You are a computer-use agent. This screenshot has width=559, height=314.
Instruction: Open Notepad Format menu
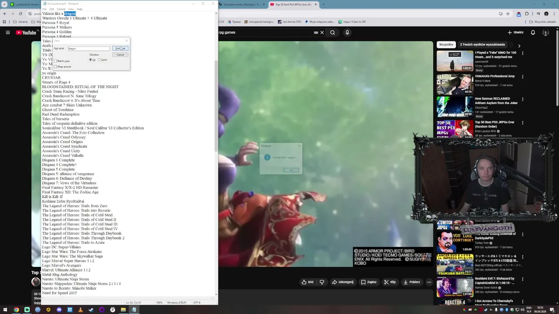point(61,9)
